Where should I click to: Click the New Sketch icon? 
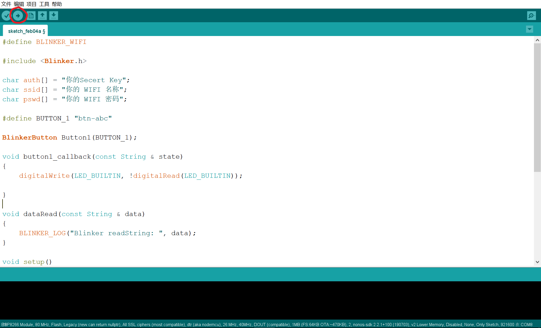pyautogui.click(x=30, y=15)
